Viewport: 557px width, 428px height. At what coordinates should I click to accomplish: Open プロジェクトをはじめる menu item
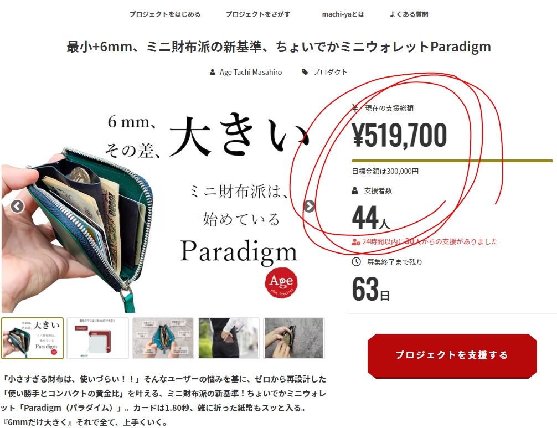click(x=165, y=14)
